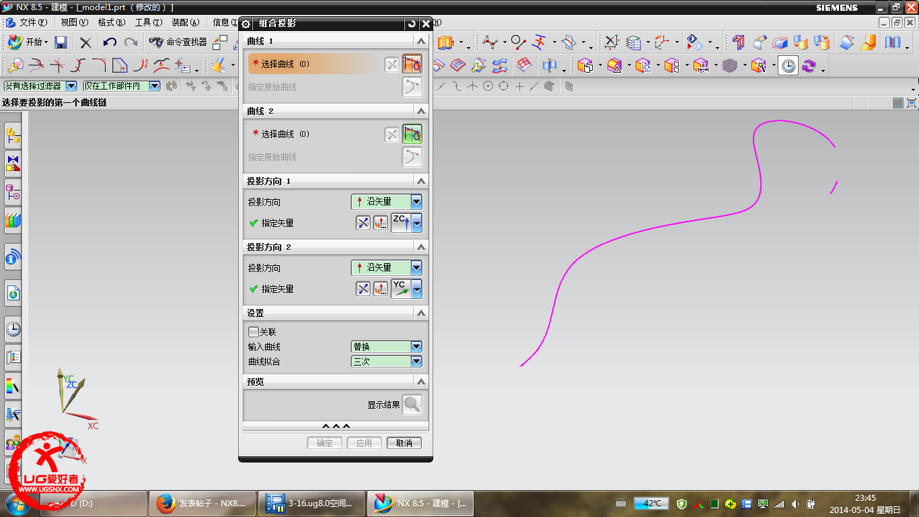Click the black X delete icon in toolbar
The width and height of the screenshot is (919, 517).
tap(85, 42)
